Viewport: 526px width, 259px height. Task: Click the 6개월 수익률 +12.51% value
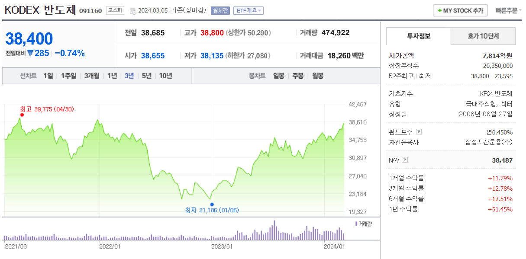tap(500, 198)
